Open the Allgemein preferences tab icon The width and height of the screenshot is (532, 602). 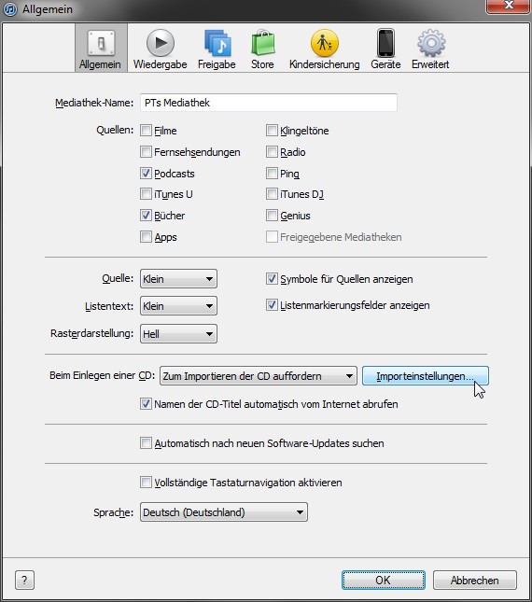click(101, 43)
